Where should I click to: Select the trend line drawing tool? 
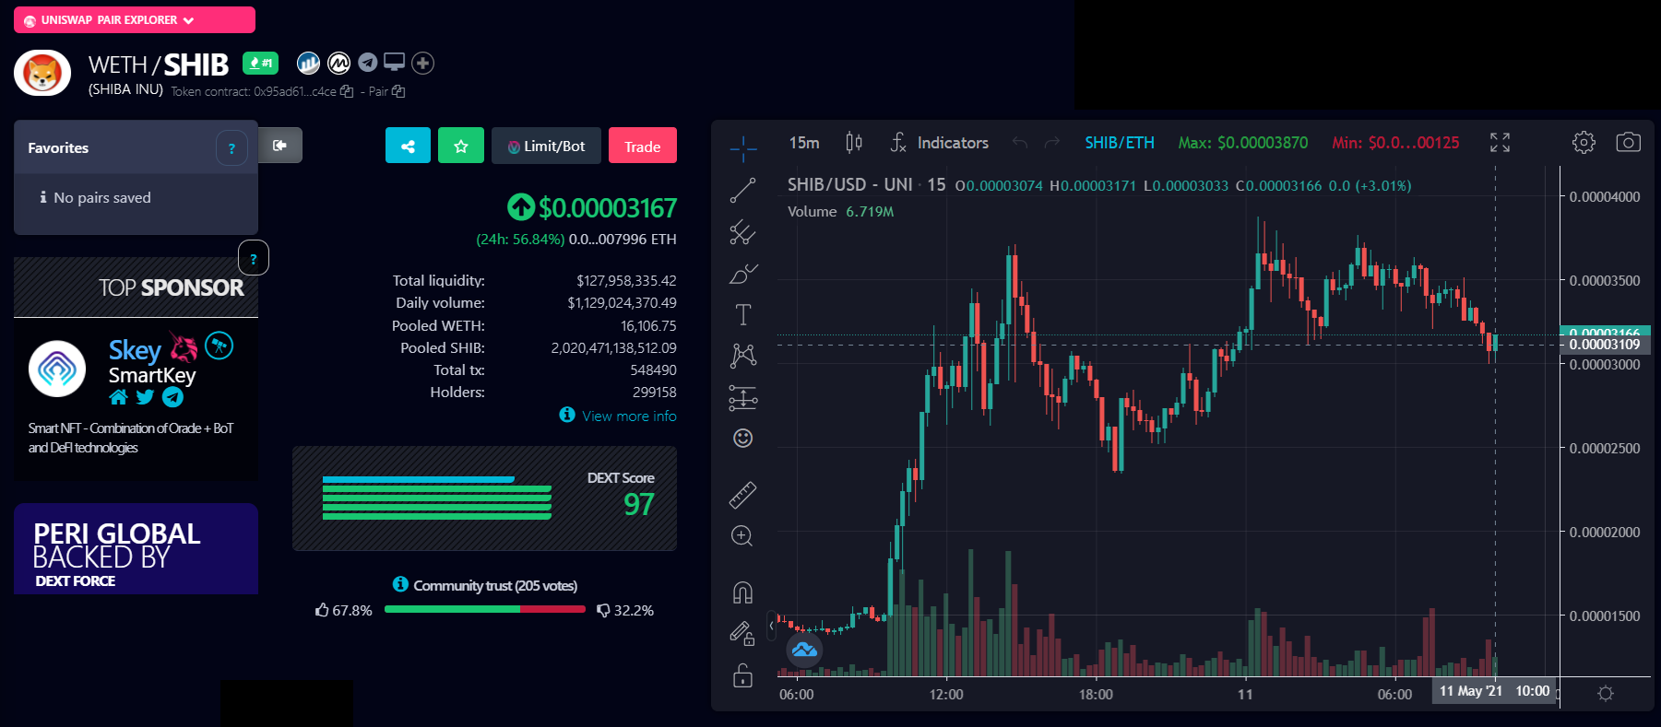click(x=742, y=190)
